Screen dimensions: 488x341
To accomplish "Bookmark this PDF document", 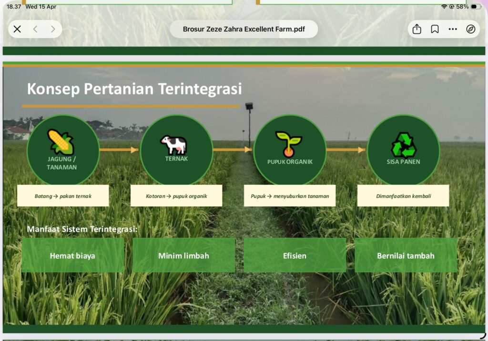I will [x=435, y=29].
